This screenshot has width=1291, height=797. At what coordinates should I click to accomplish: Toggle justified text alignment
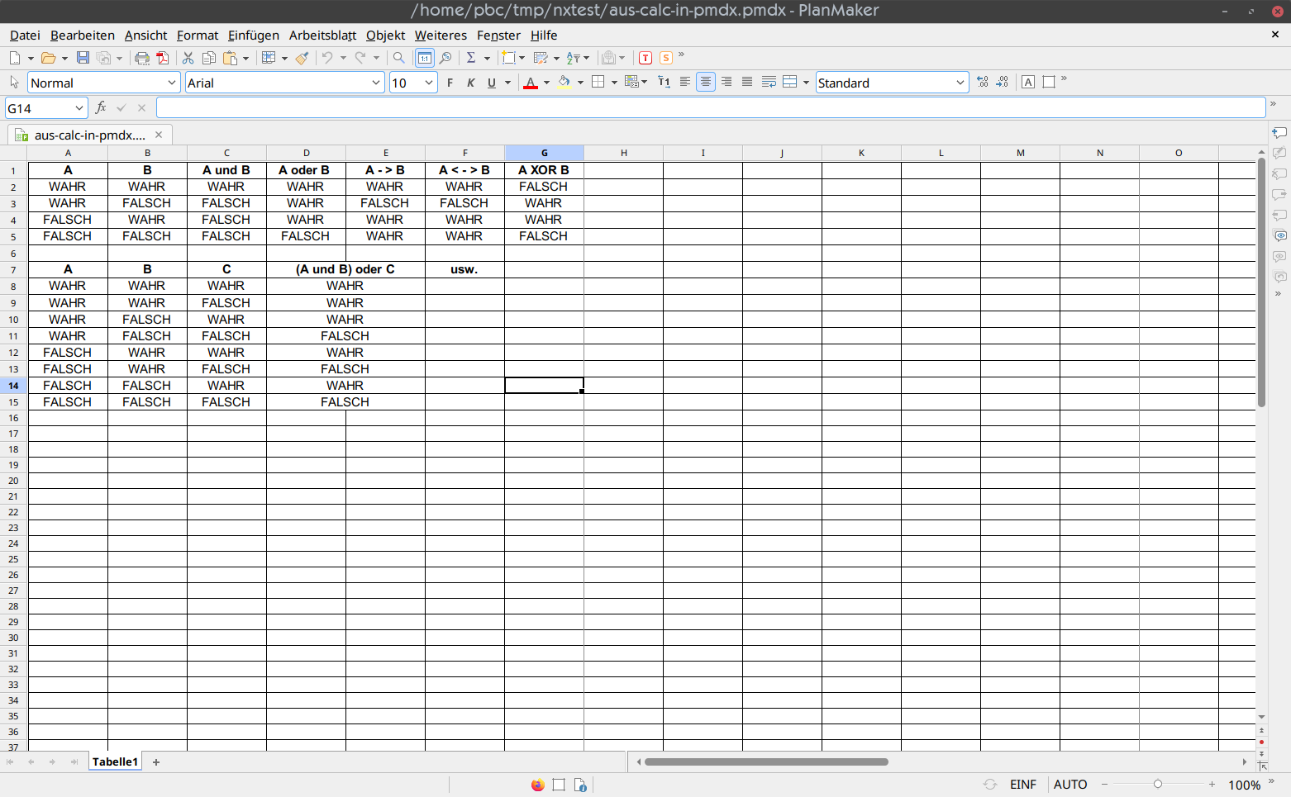point(747,83)
